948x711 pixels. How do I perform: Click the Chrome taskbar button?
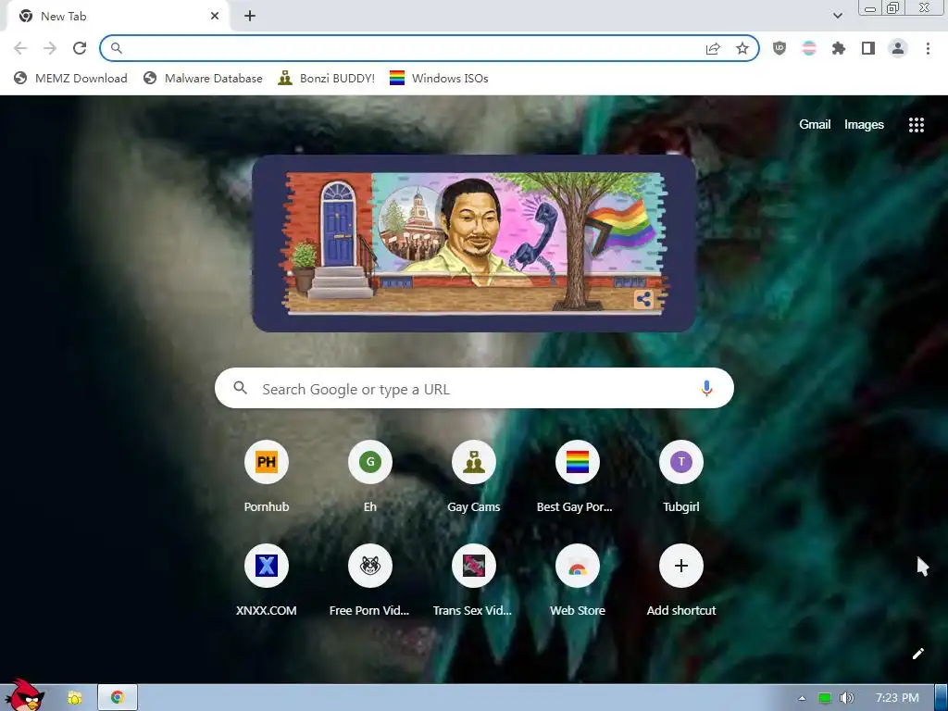pos(118,698)
